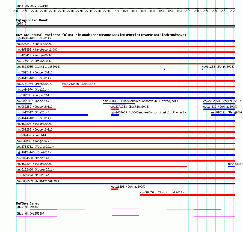This screenshot has width=243, height=232.
Task: Click the gray 3p26.3 cytogenetic band bar
Action: coord(126,26)
